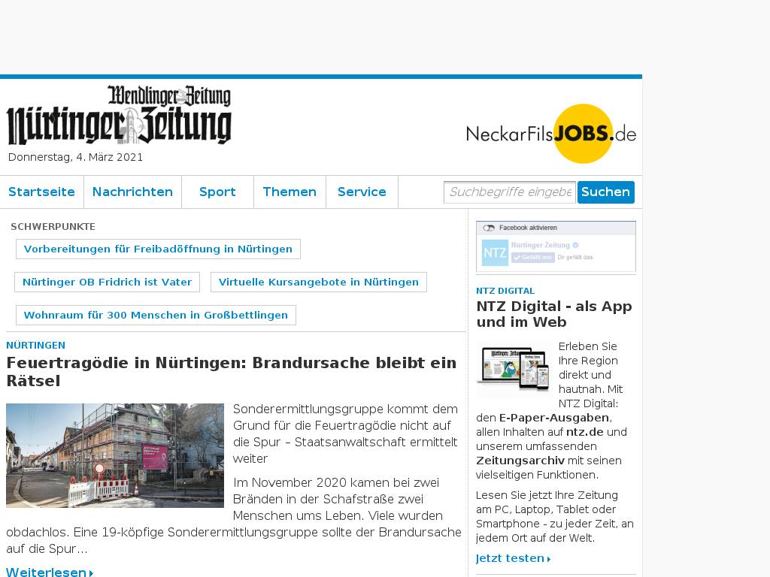Open the Sport menu

(x=217, y=192)
